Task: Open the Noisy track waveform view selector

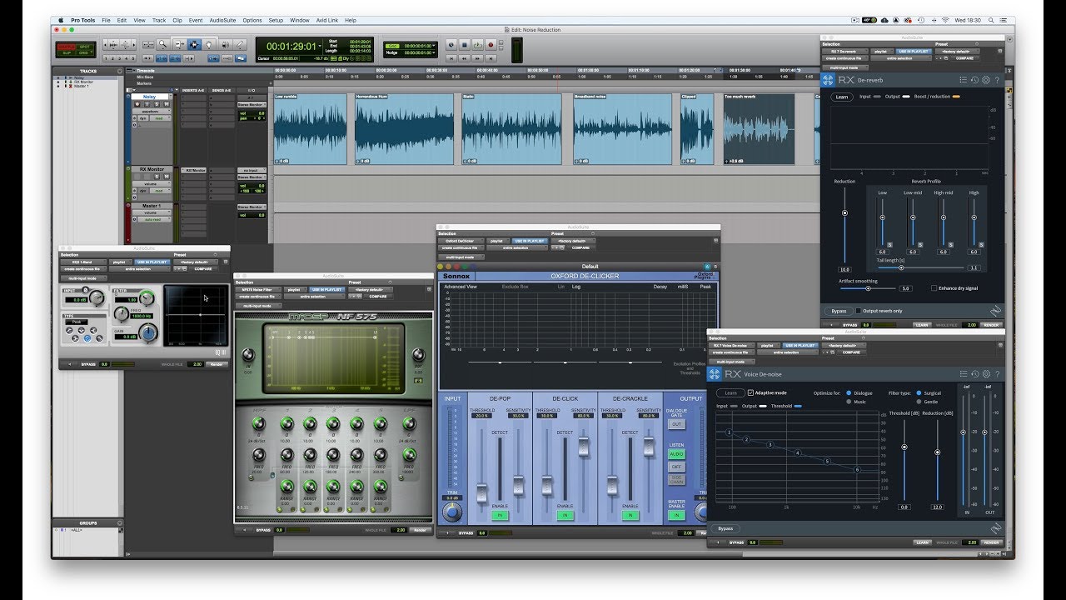Action: [x=152, y=112]
